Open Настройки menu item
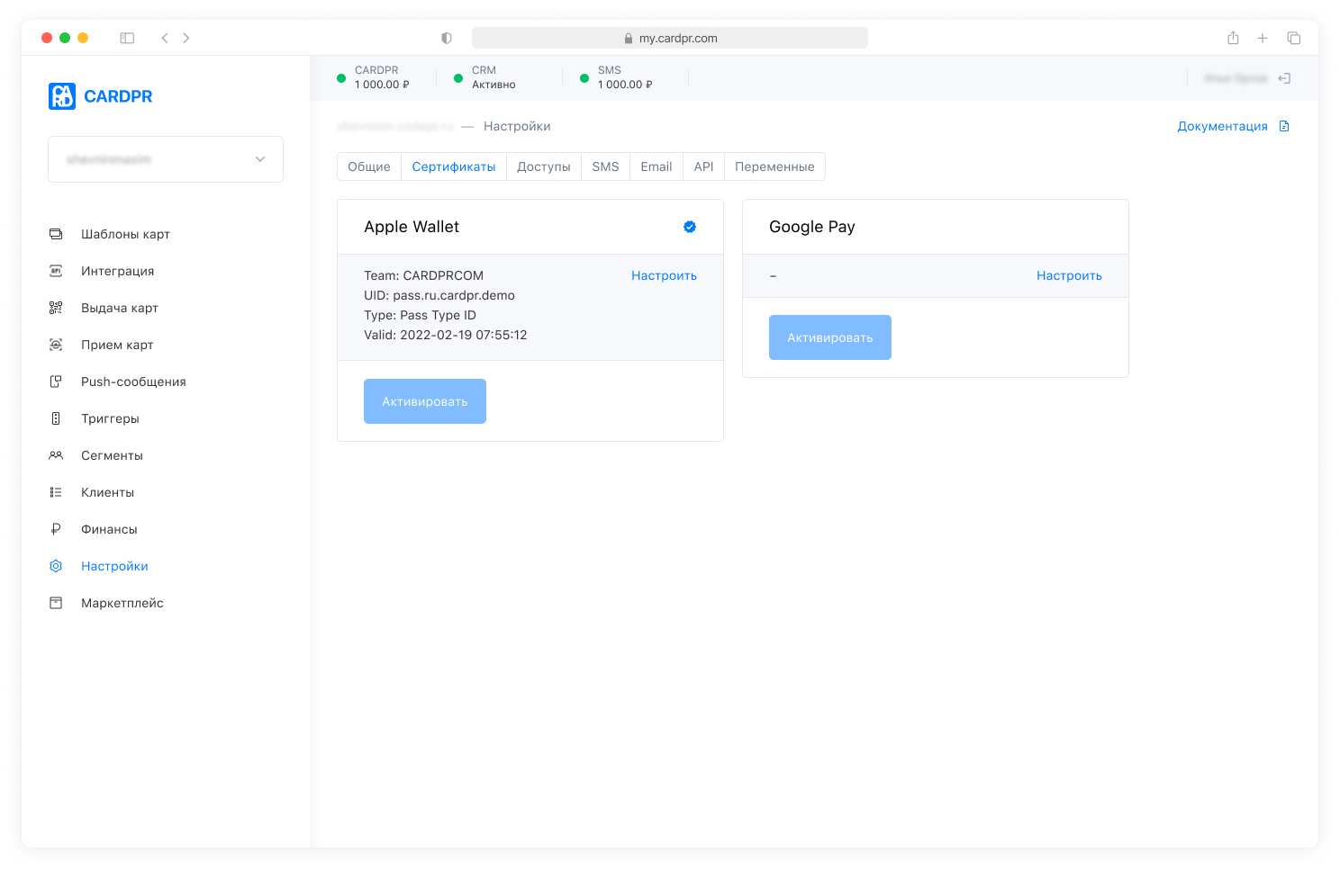The width and height of the screenshot is (1340, 871). [x=114, y=566]
